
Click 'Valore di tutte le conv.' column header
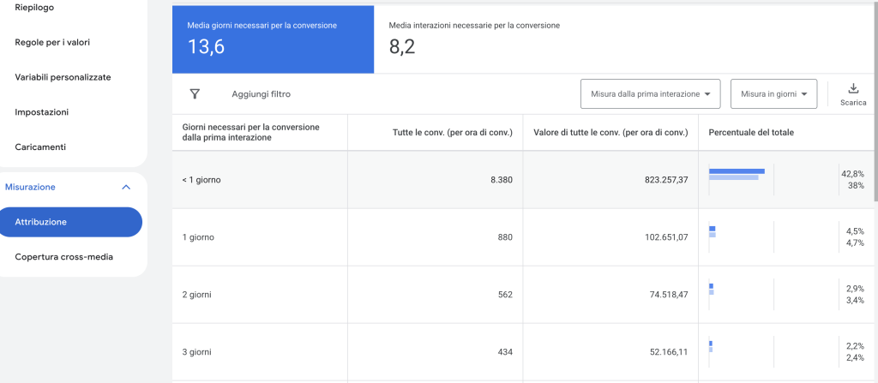click(x=610, y=132)
